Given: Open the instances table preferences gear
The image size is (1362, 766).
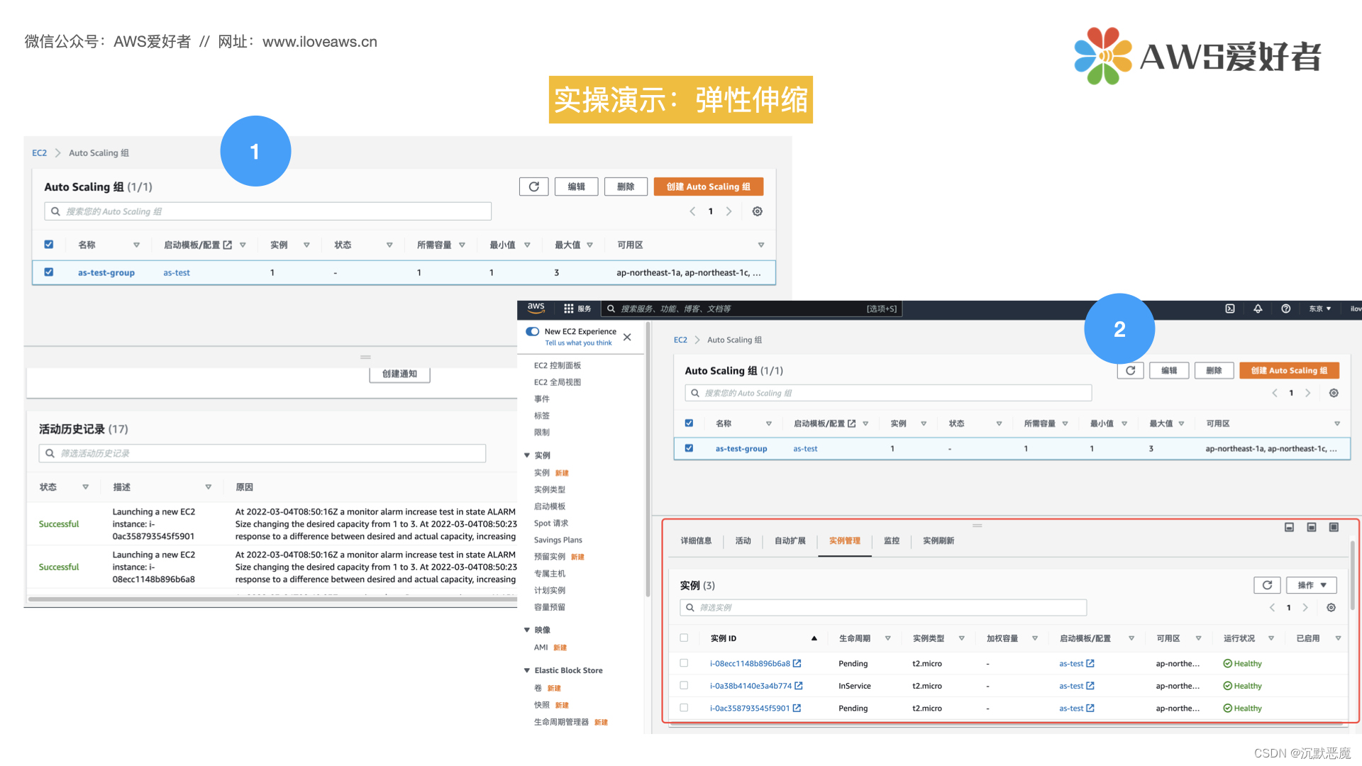Looking at the screenshot, I should [x=1331, y=608].
